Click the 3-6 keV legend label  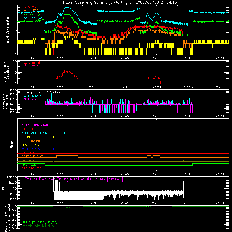[x=30, y=7]
